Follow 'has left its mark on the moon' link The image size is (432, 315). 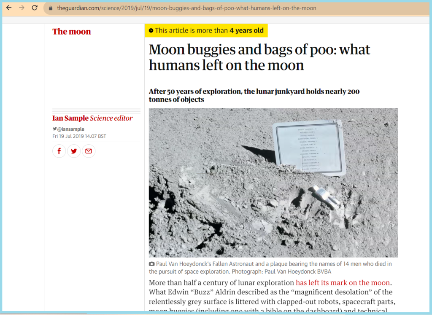tap(343, 283)
